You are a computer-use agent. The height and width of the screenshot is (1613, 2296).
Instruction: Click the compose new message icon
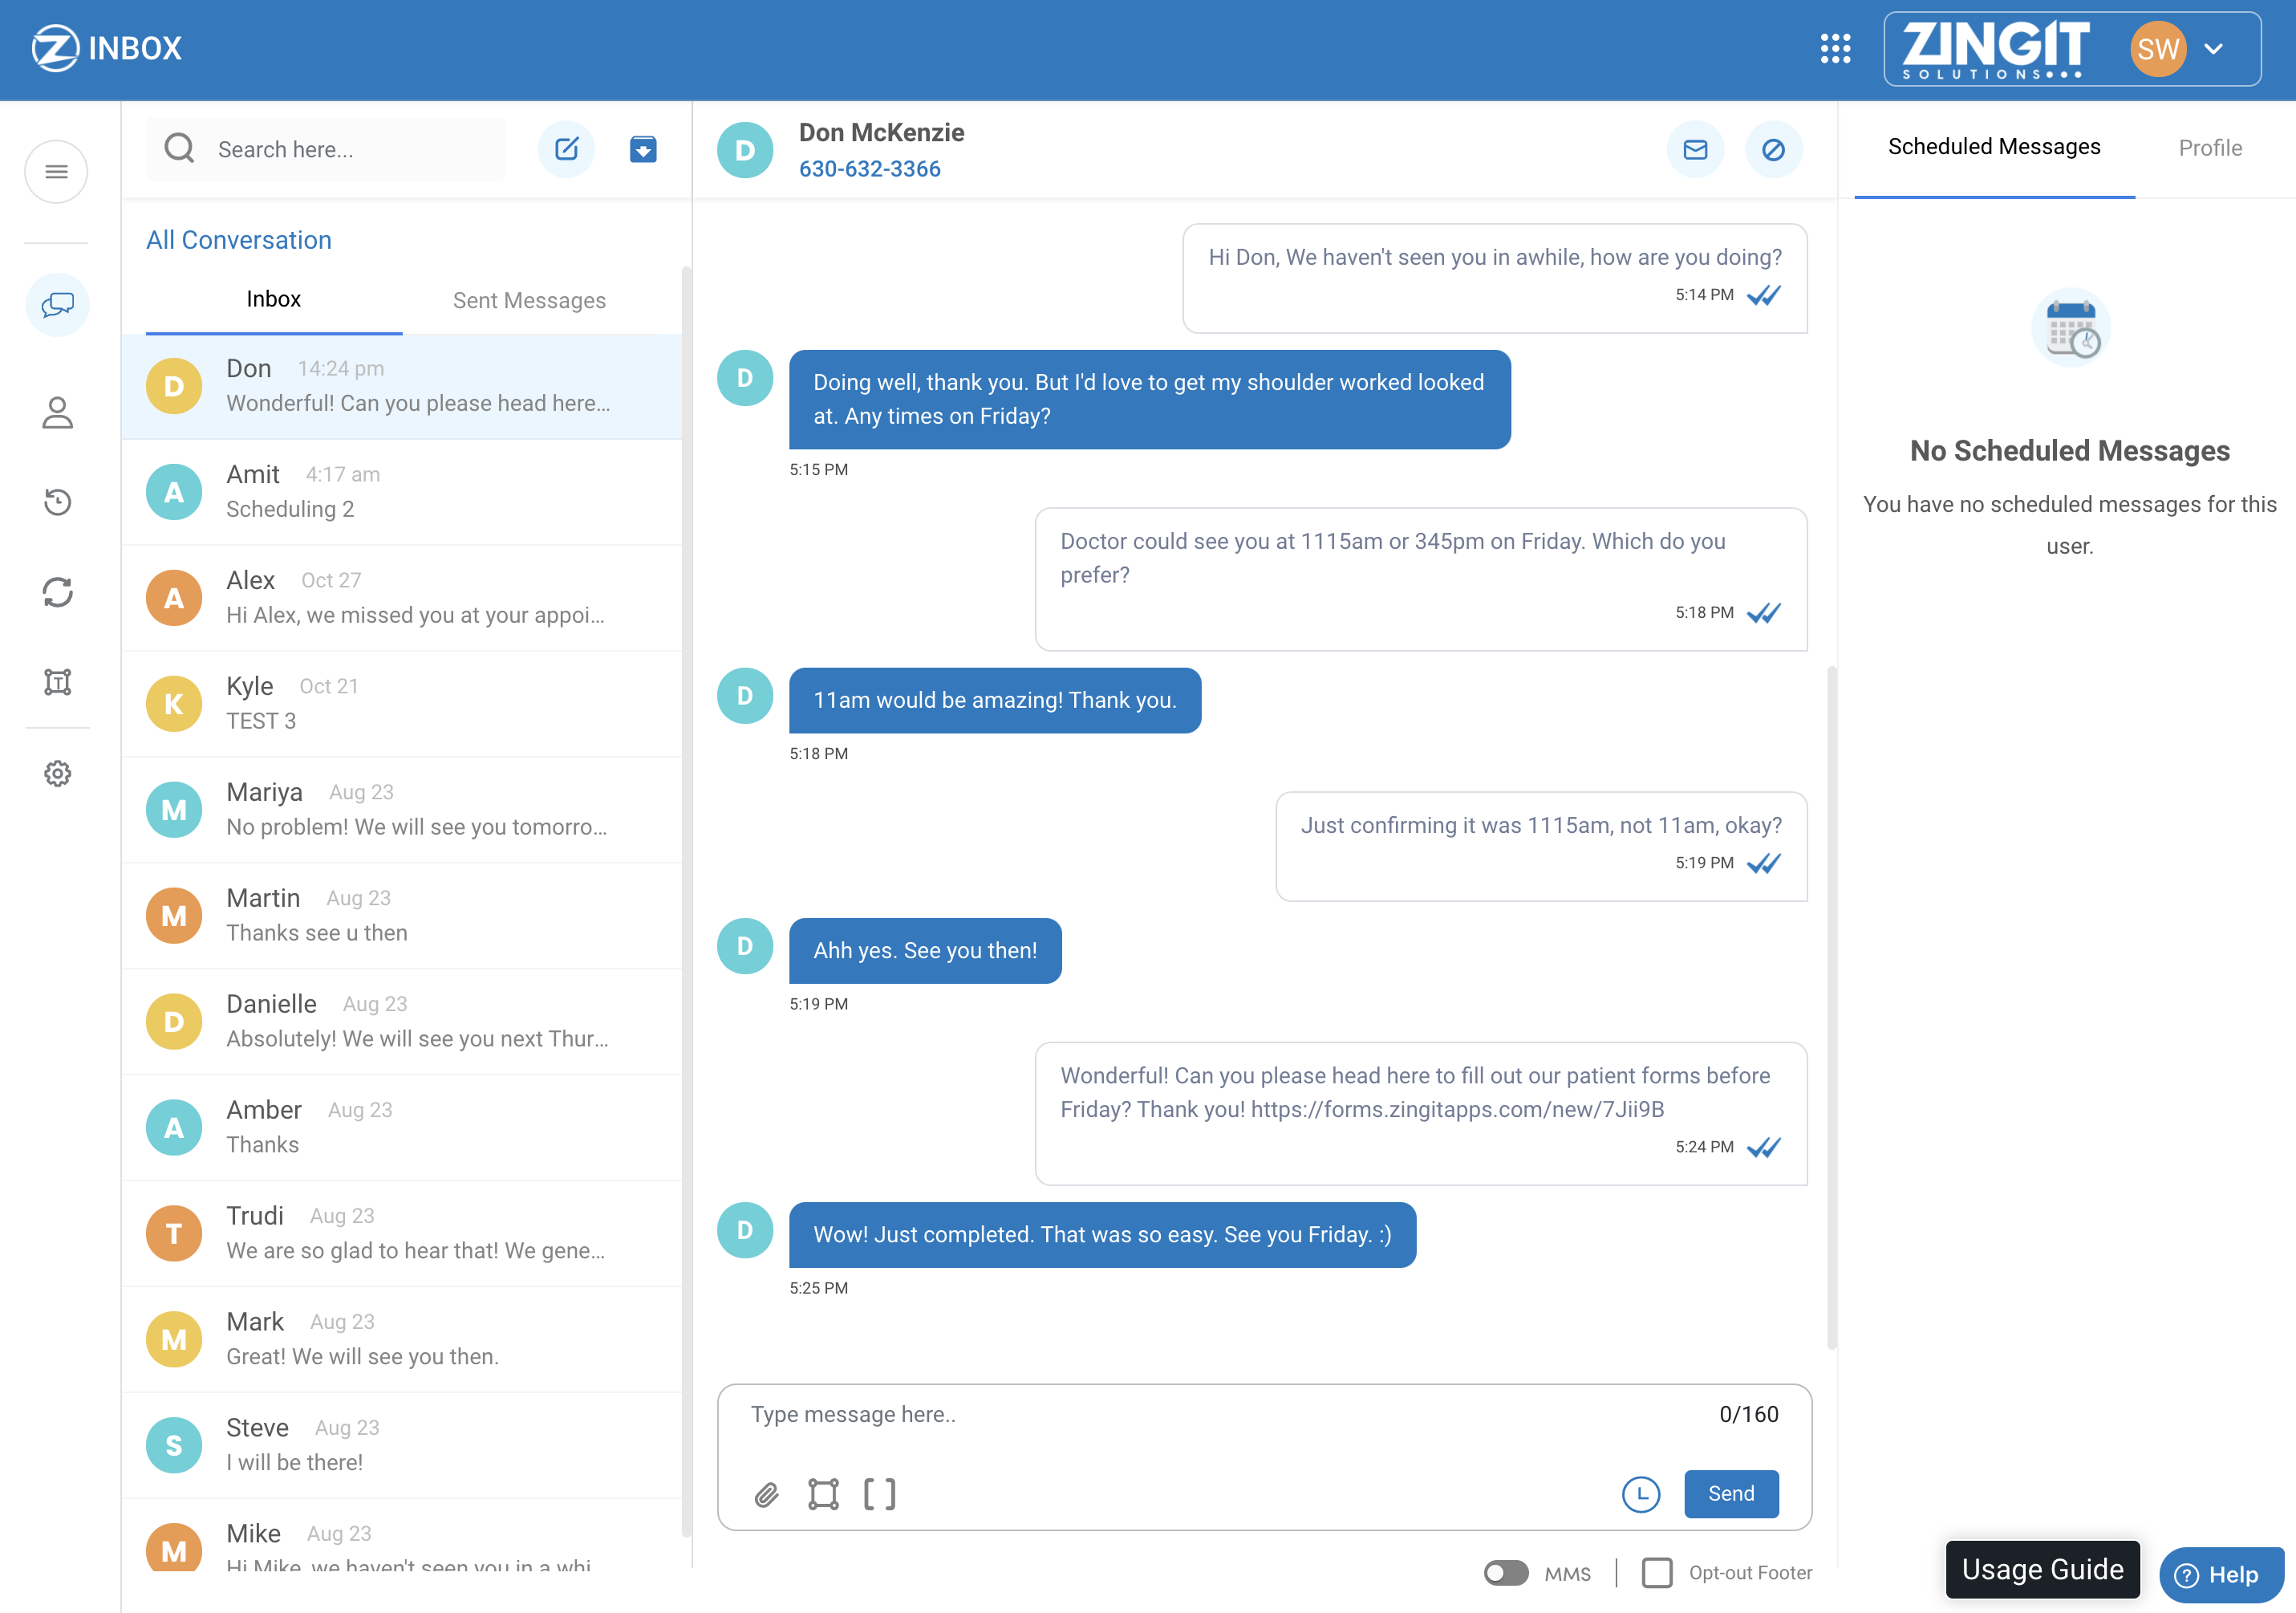566,149
